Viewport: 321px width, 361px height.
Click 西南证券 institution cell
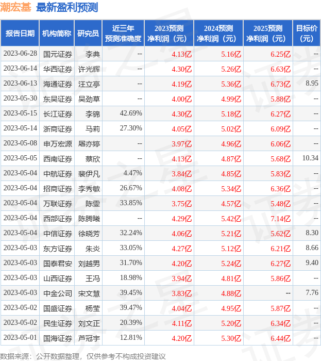pos(58,159)
